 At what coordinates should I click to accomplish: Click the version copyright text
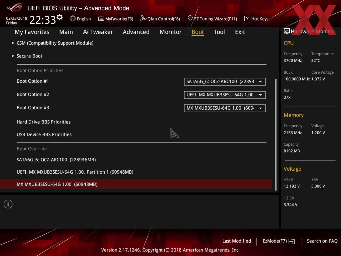[x=170, y=250]
